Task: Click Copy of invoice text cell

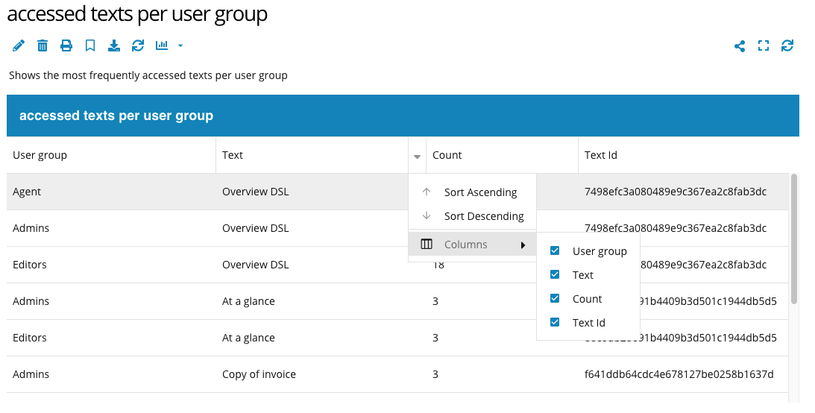Action: click(259, 374)
